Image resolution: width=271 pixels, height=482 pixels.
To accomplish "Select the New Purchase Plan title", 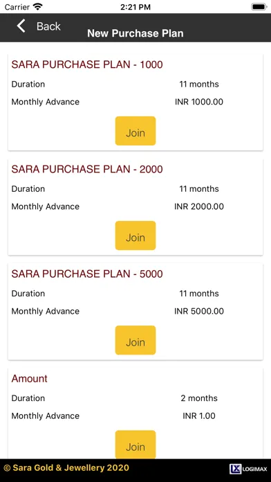I will click(135, 33).
